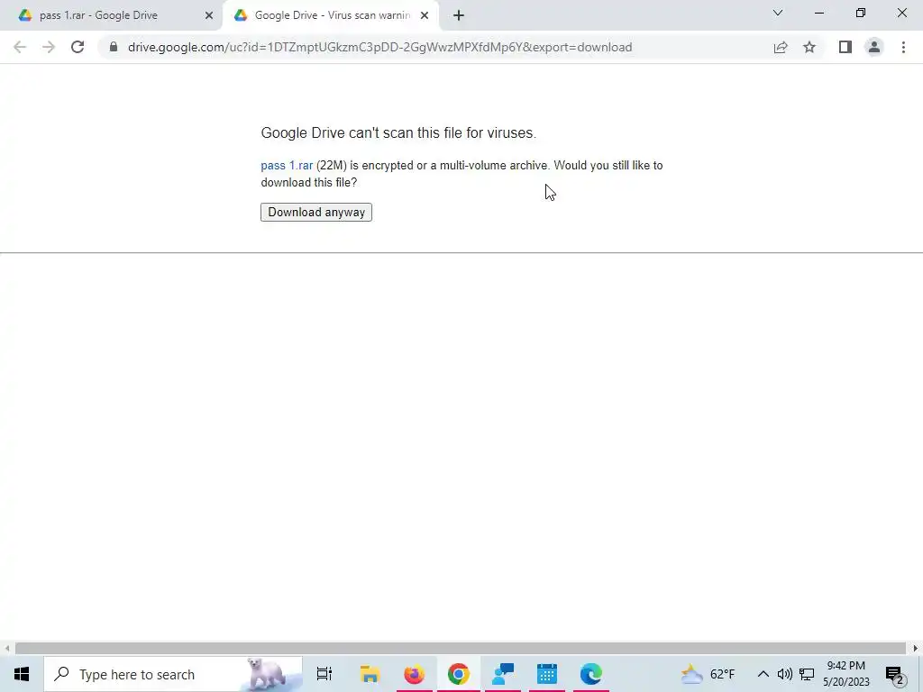The image size is (923, 692).
Task: Open the Windows Start menu
Action: 22,674
